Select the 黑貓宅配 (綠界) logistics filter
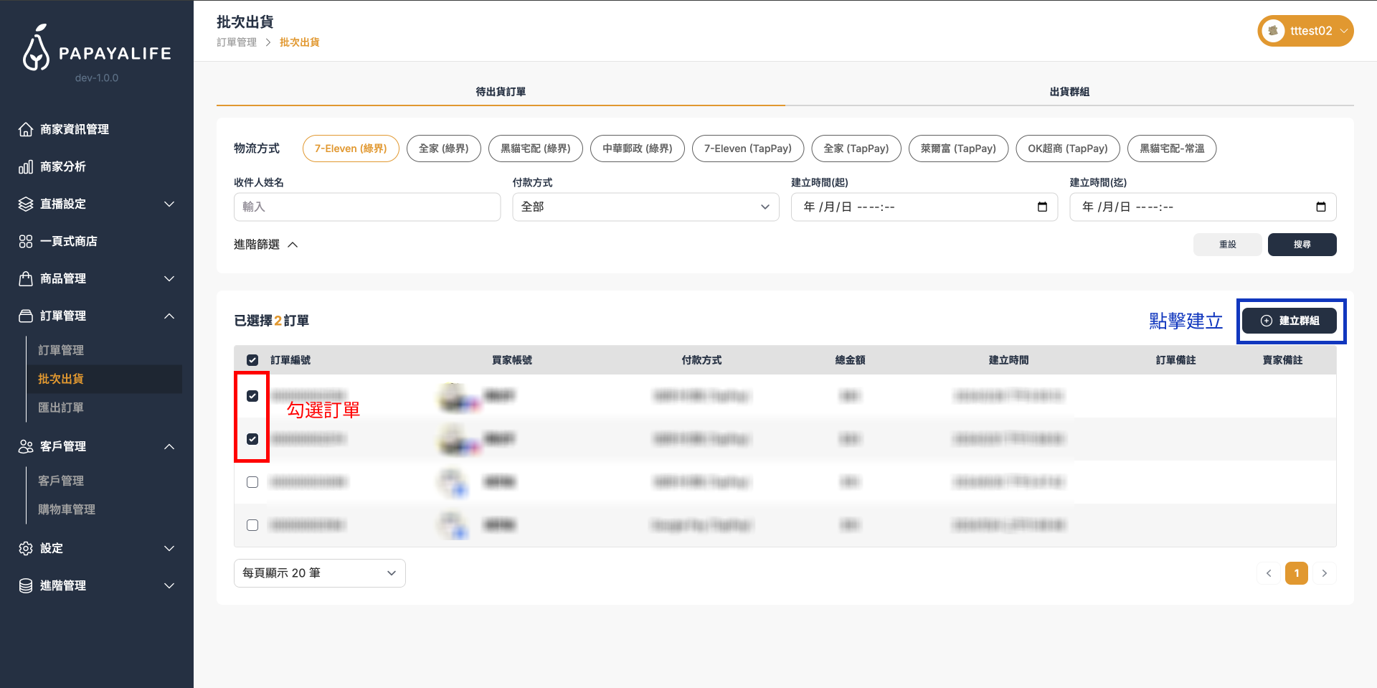 tap(535, 149)
